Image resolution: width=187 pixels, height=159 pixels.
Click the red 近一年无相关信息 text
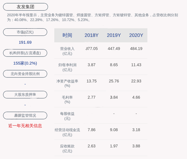[25, 126]
